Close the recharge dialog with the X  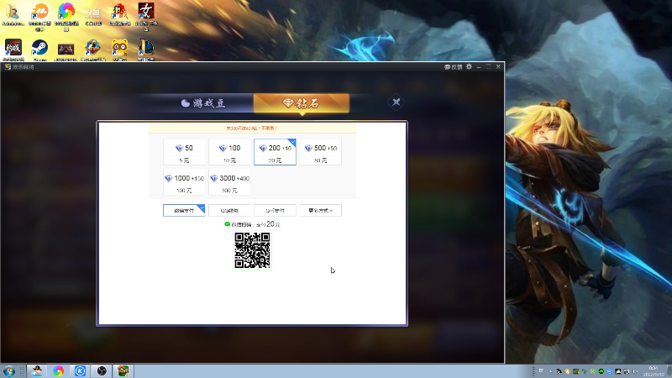click(396, 102)
